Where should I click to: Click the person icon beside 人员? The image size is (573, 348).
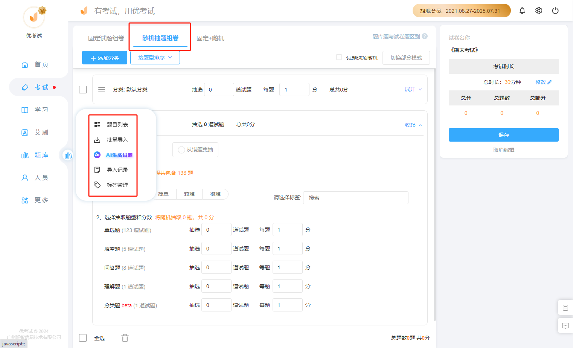coord(25,178)
